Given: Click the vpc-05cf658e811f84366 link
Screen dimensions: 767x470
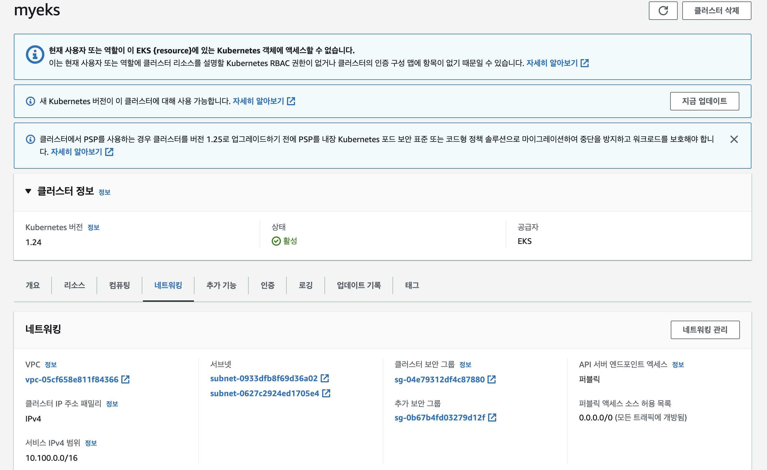Looking at the screenshot, I should [72, 379].
